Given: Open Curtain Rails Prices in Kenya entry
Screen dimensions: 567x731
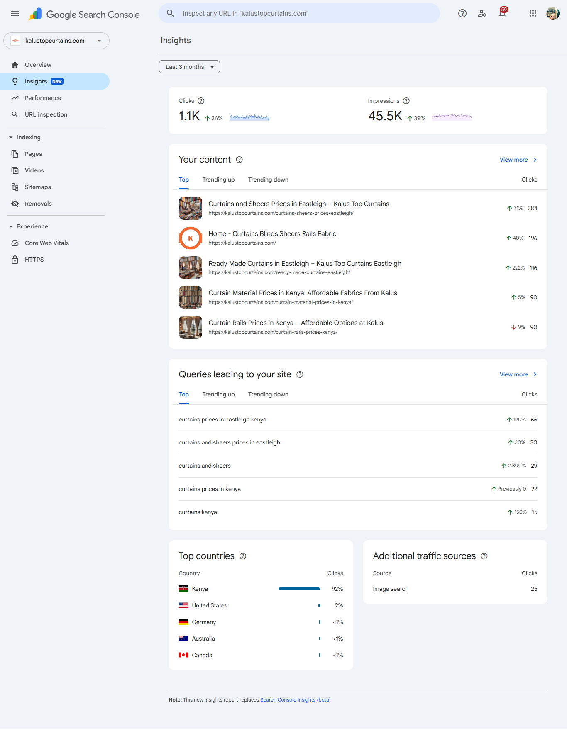Looking at the screenshot, I should pos(358,327).
